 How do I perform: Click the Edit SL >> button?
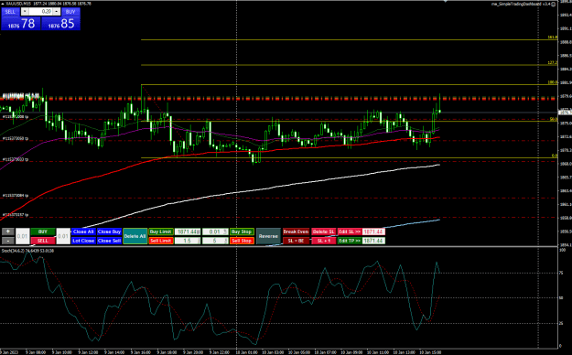(x=350, y=231)
